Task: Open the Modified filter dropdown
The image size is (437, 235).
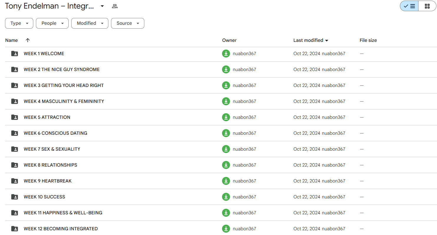Action: 90,23
